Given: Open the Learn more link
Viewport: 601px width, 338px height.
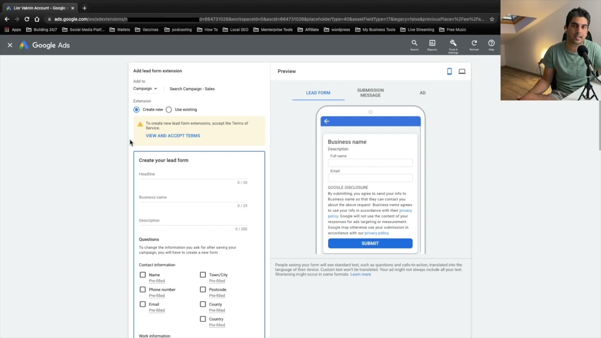Looking at the screenshot, I should point(361,274).
